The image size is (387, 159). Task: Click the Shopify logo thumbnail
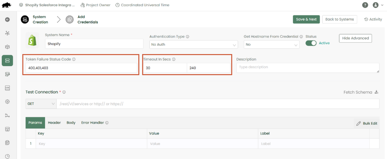pos(32,40)
